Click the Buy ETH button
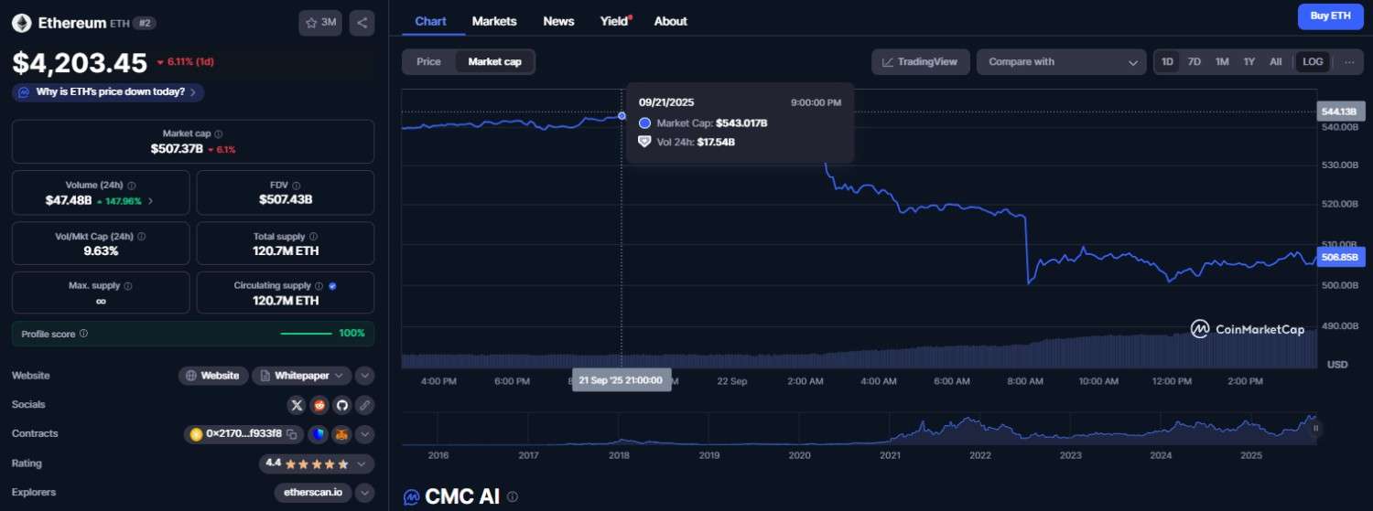 1330,16
